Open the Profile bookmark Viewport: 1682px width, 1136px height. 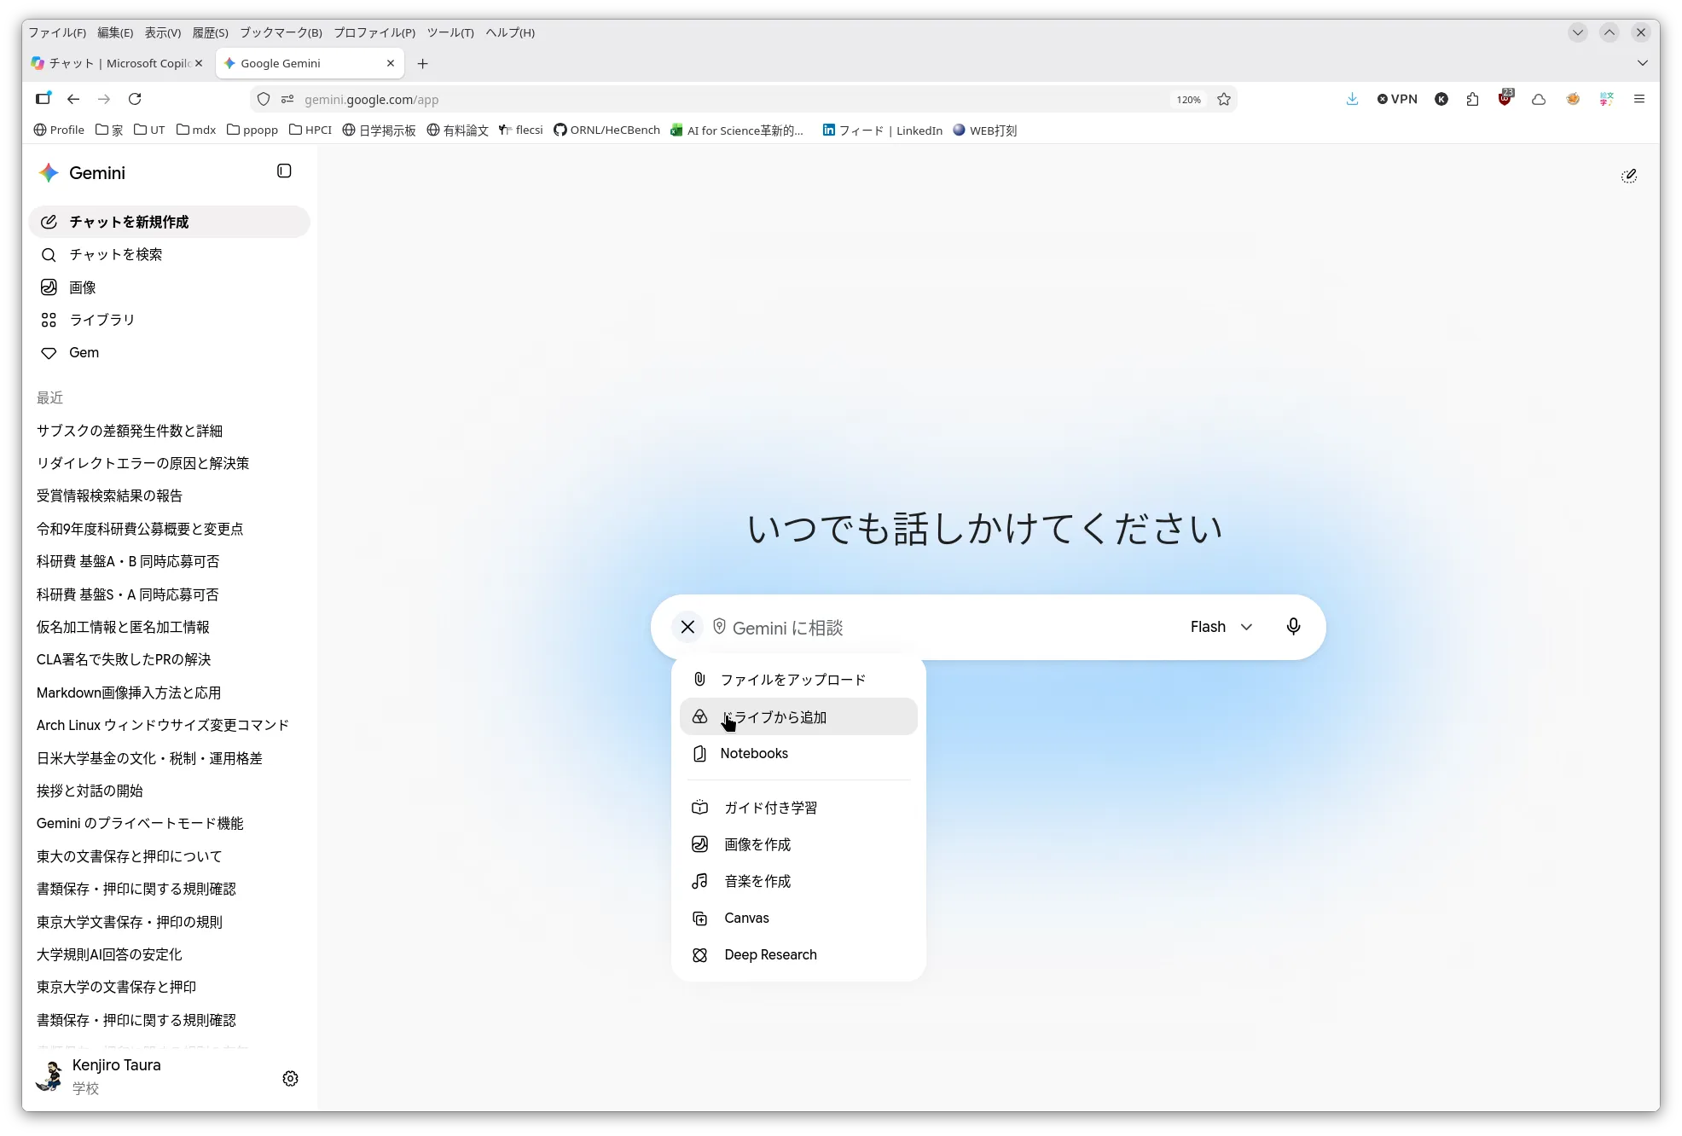pos(59,130)
